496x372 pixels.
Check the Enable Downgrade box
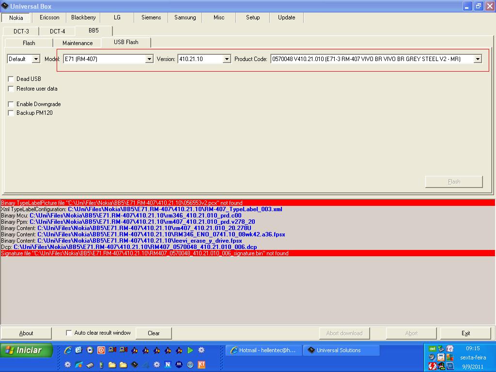11,104
